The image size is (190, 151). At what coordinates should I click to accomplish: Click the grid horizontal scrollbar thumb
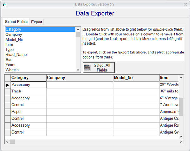12,142
